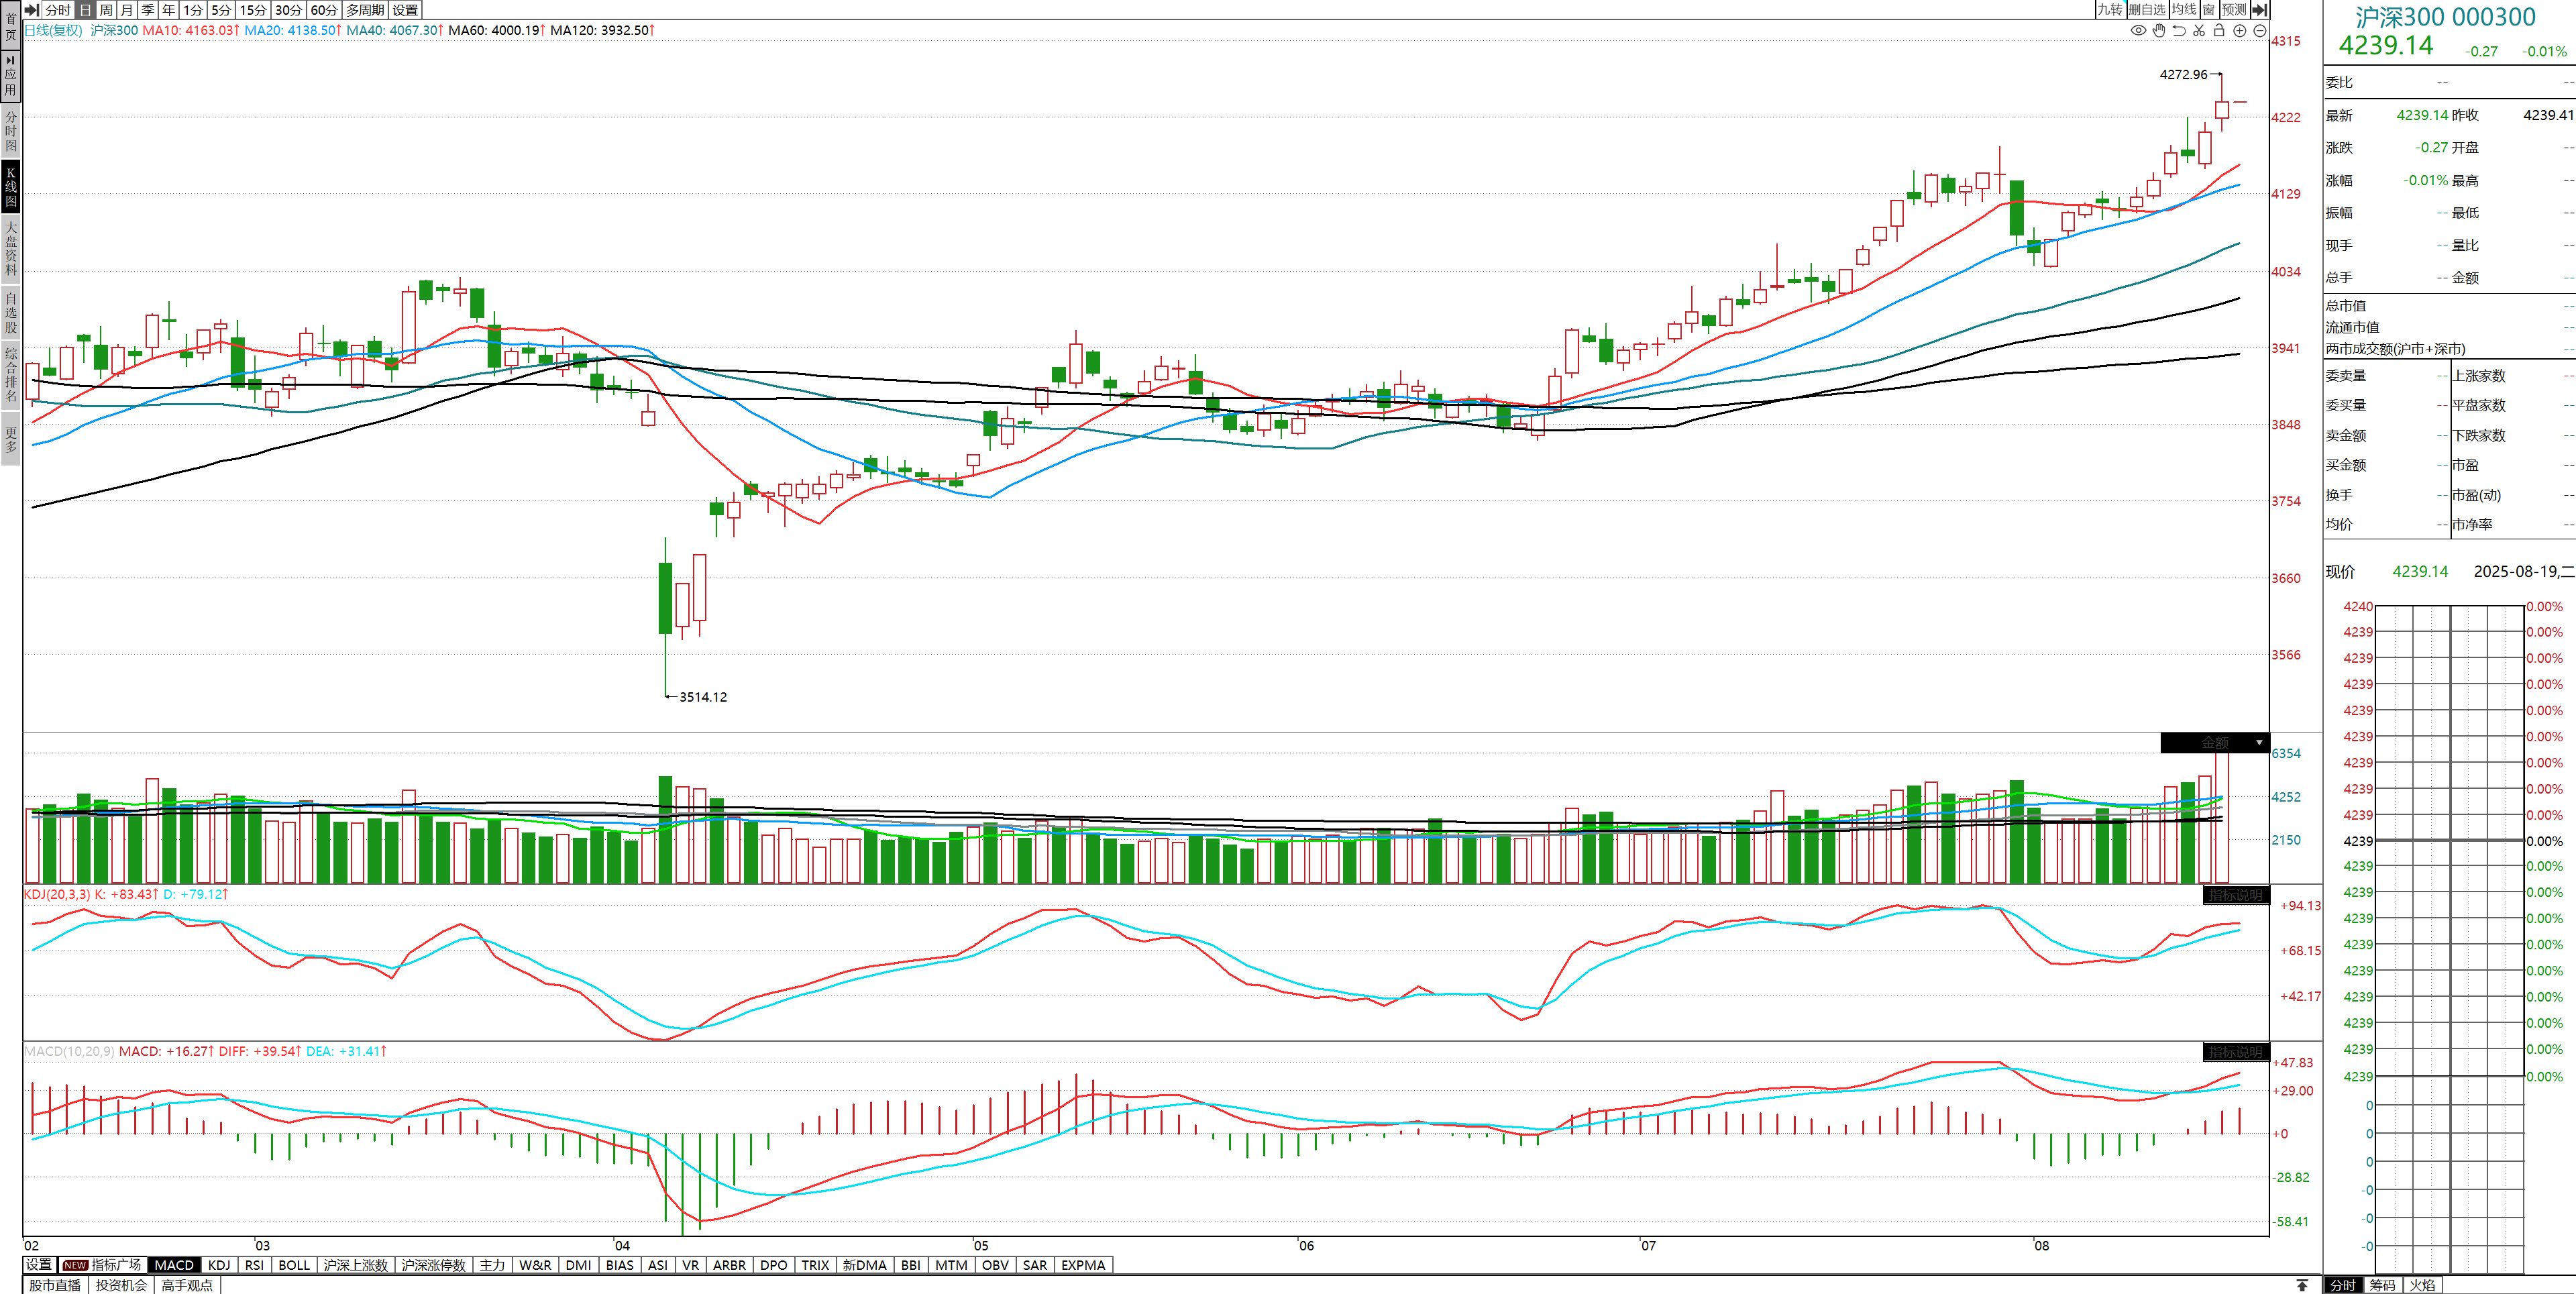Open the 金额 volume dropdown arrow

[2259, 743]
